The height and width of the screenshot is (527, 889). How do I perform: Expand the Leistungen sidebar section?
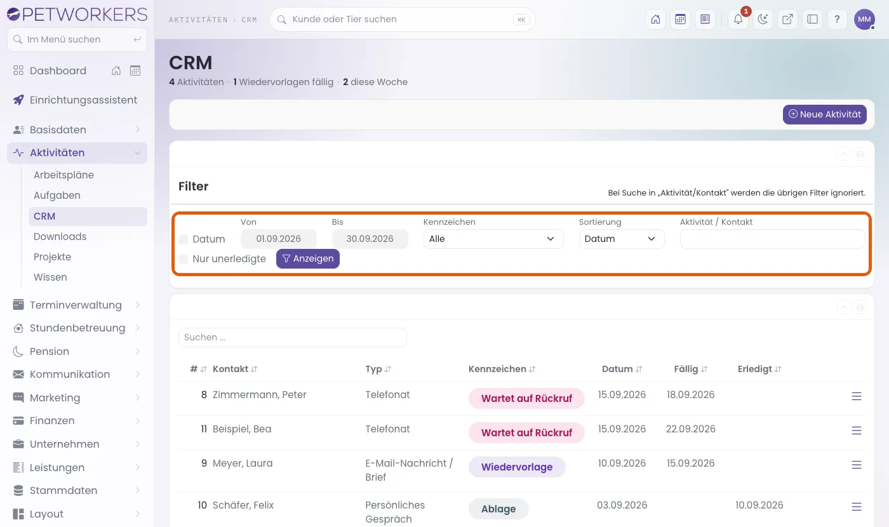(77, 467)
